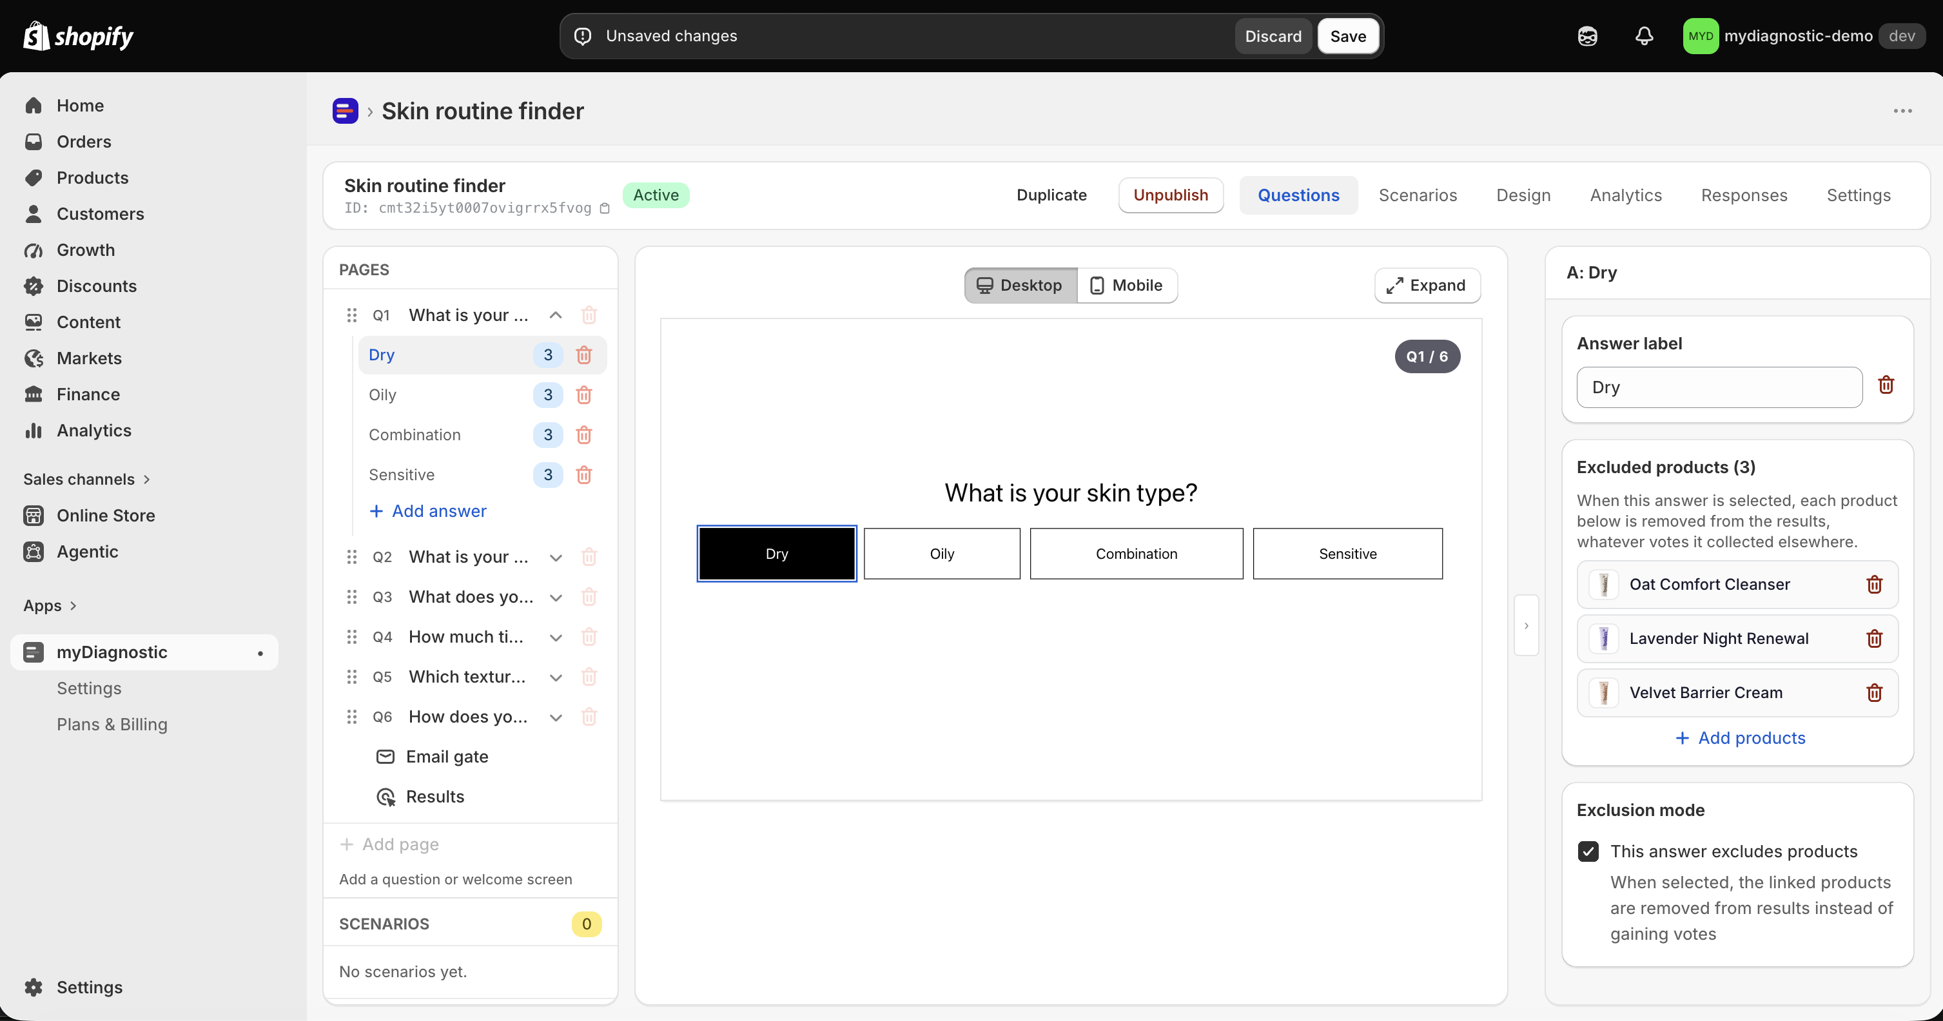The width and height of the screenshot is (1943, 1021).
Task: Select the Oily option in preview
Action: [941, 554]
